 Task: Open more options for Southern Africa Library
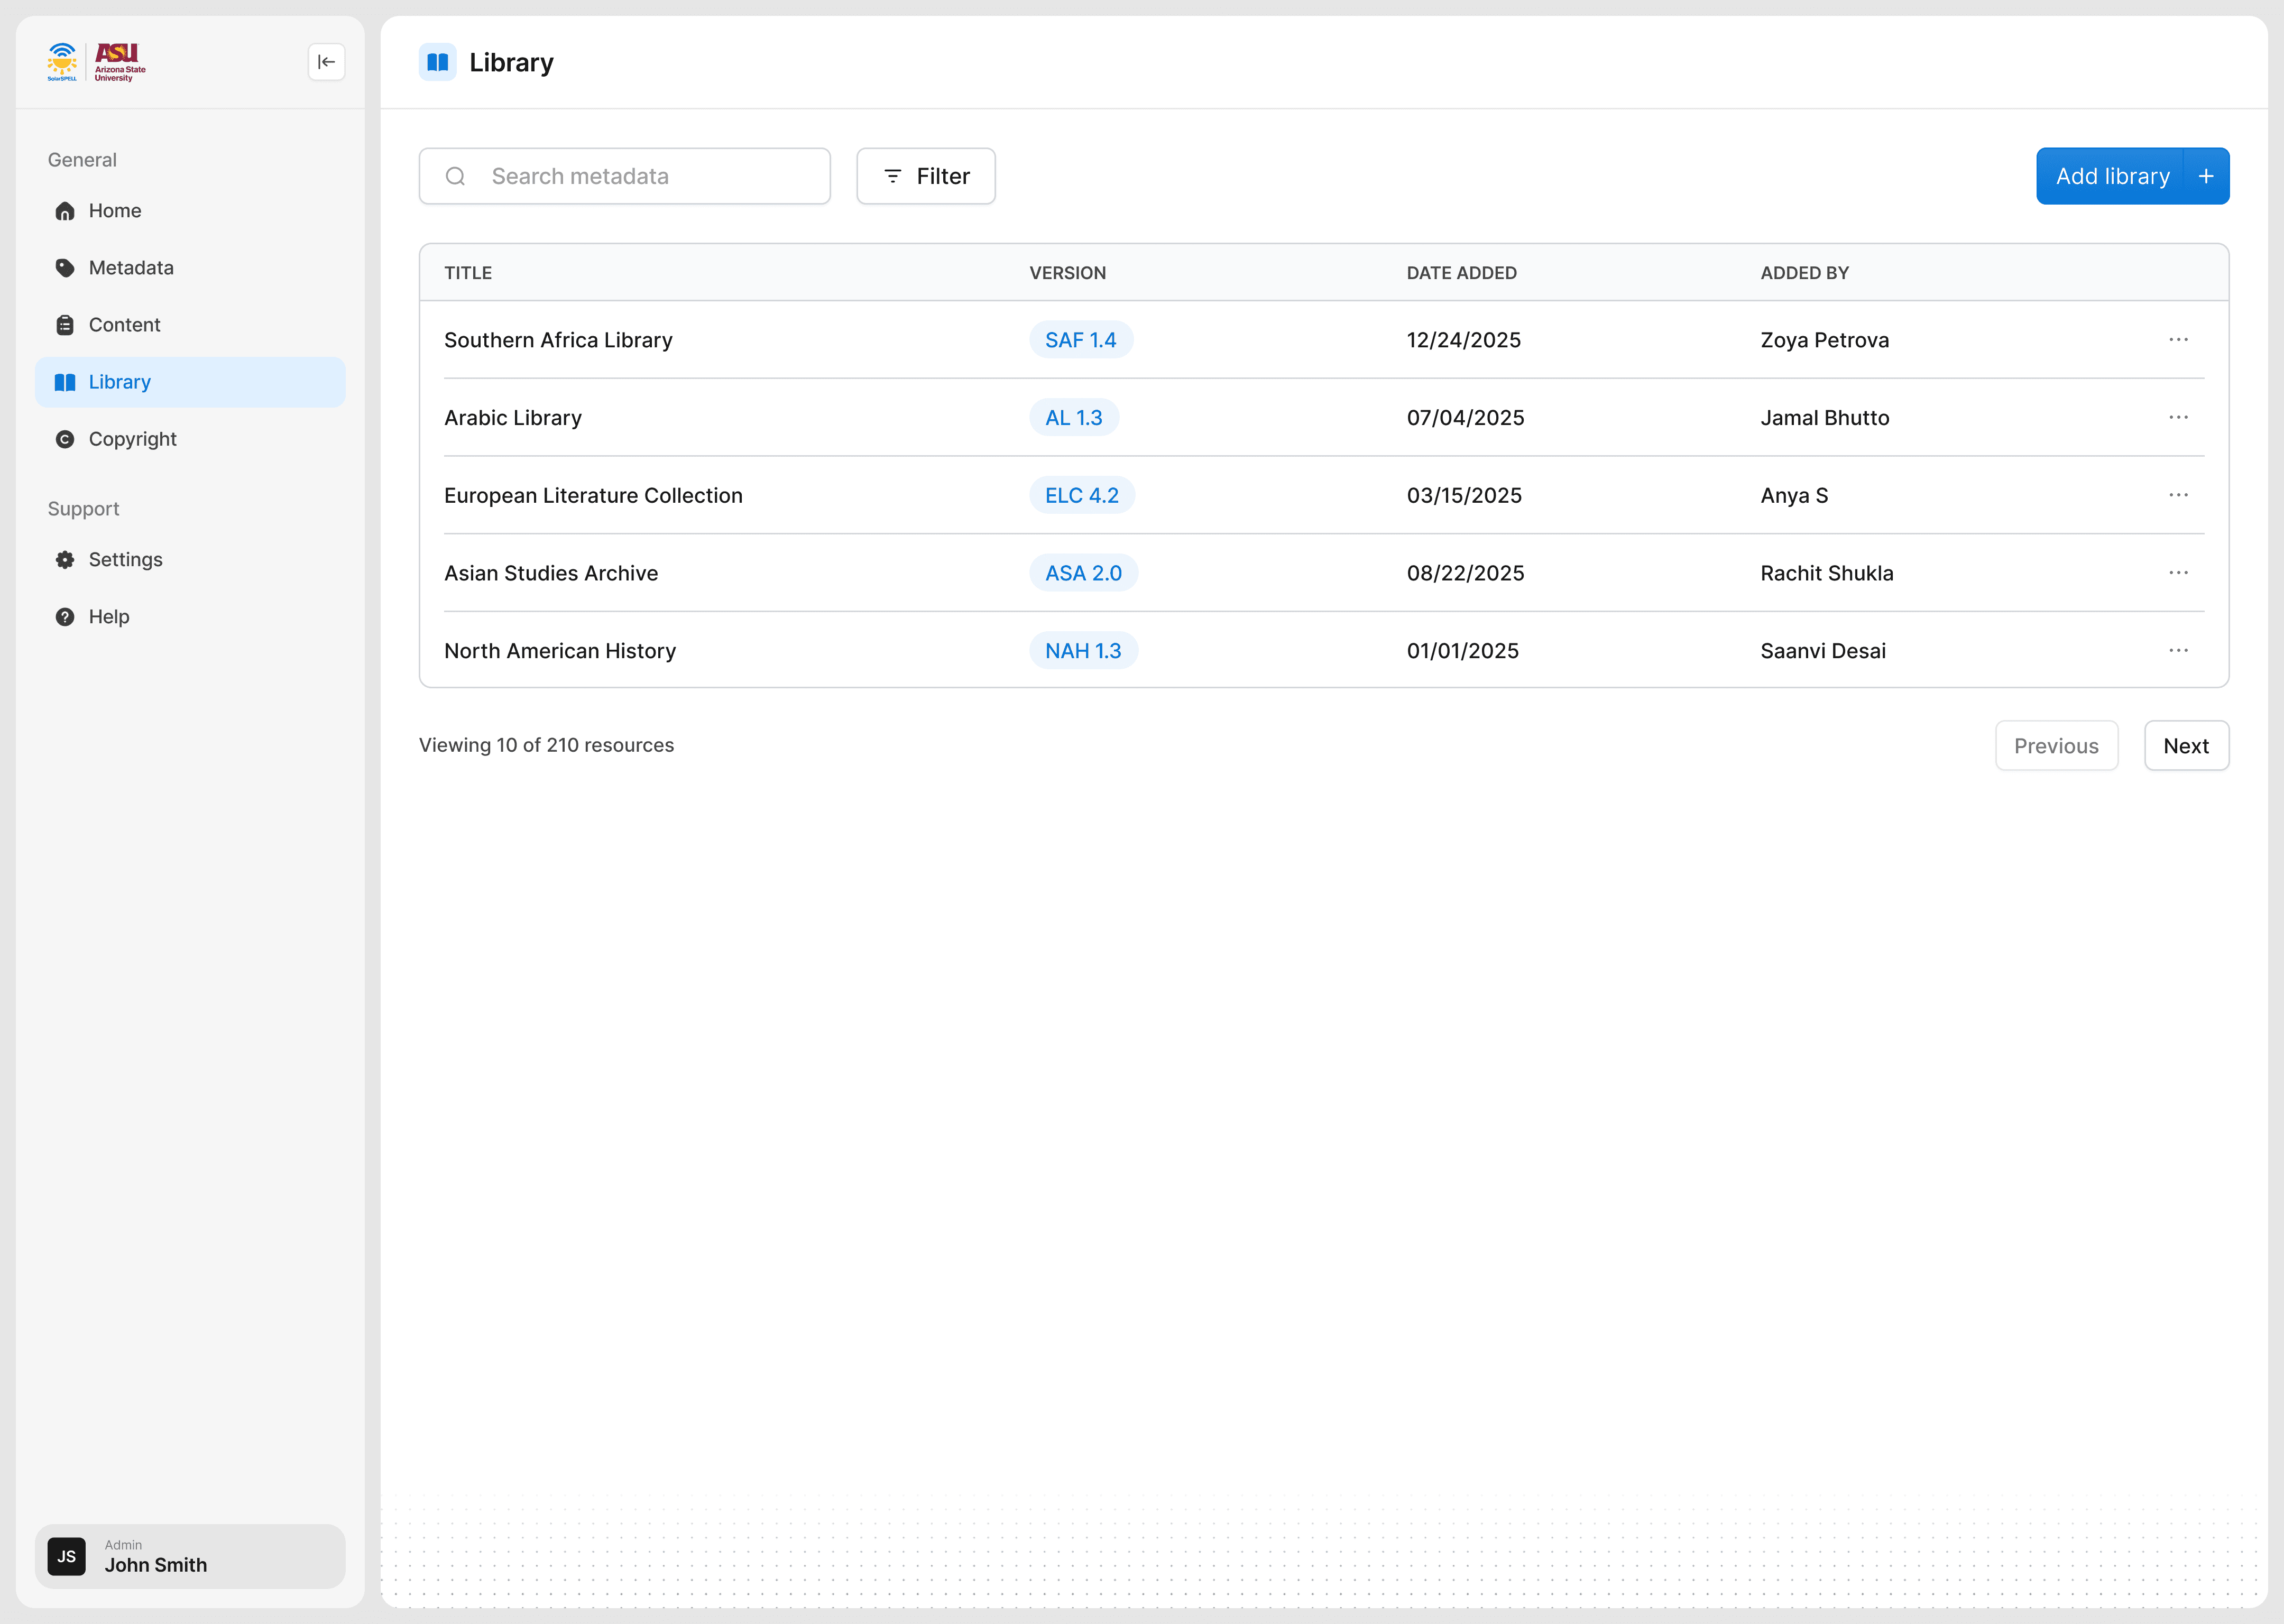click(2178, 340)
